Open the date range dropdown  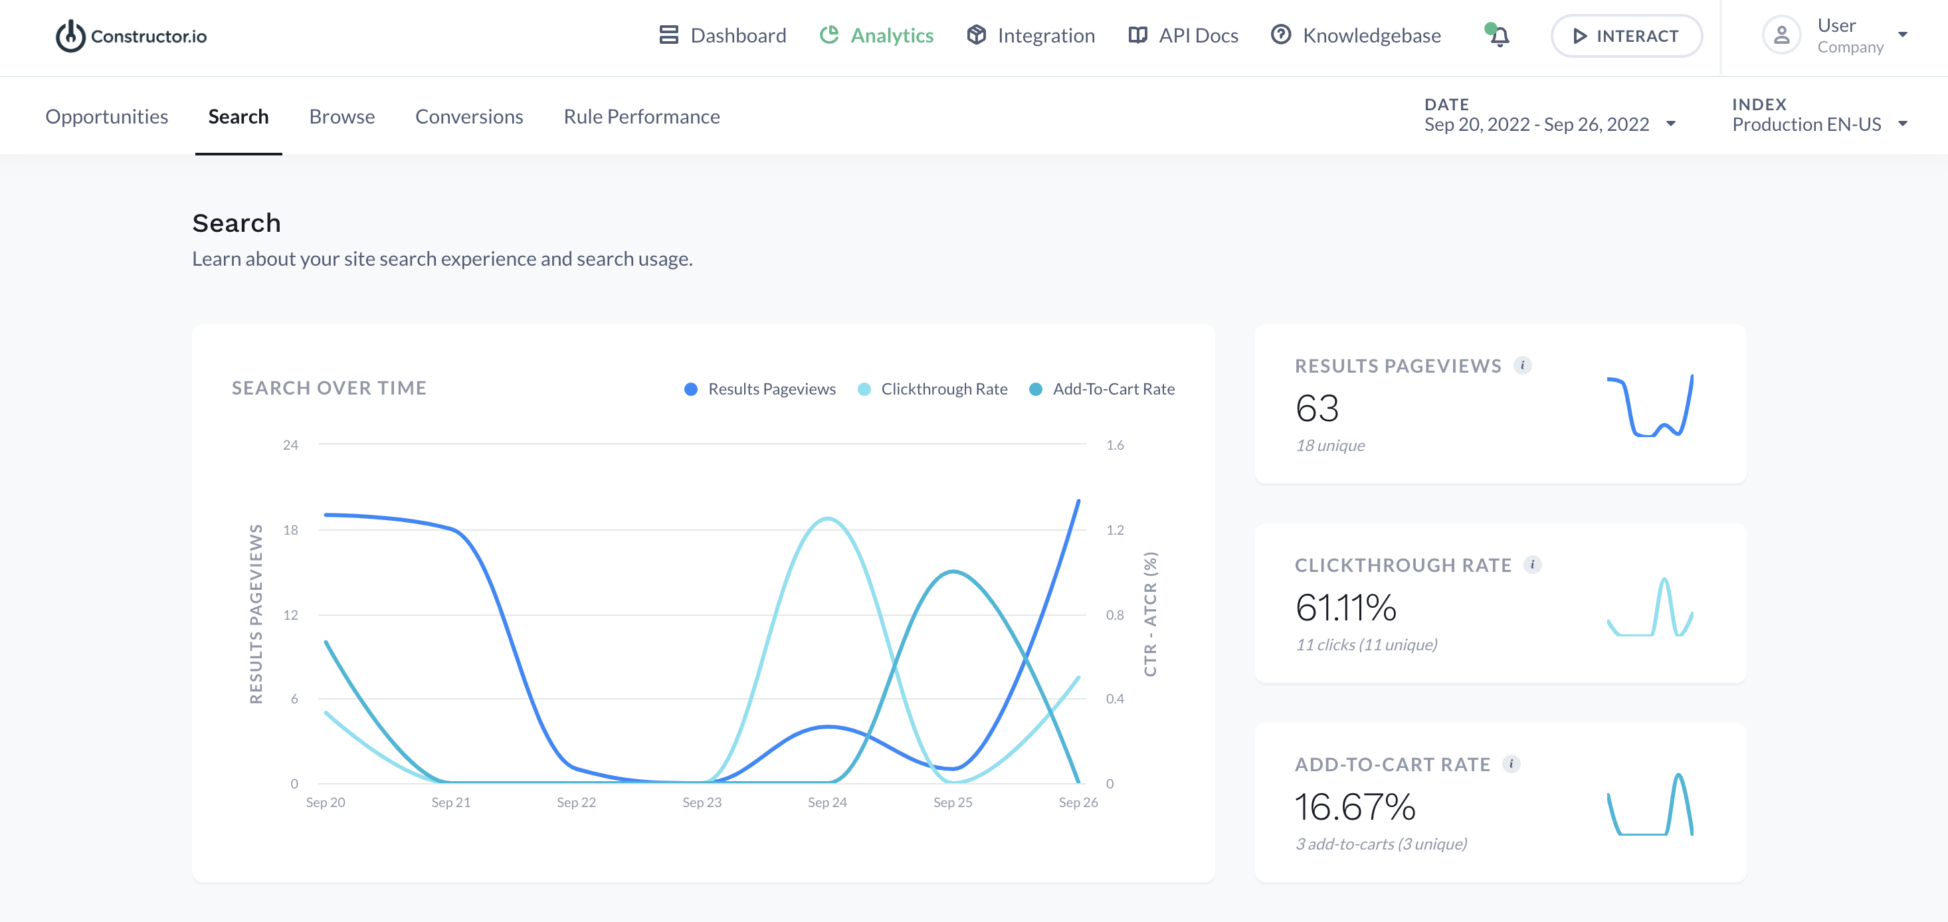click(1549, 115)
